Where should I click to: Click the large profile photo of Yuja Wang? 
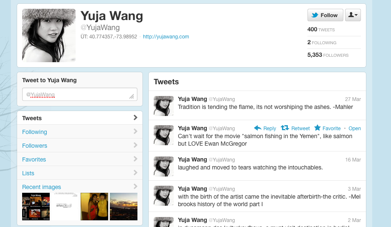click(49, 35)
